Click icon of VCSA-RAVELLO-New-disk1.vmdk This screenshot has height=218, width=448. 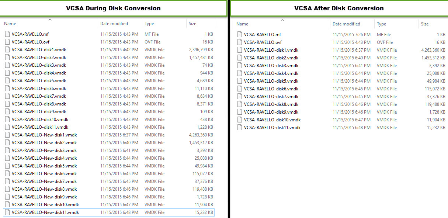[8, 135]
